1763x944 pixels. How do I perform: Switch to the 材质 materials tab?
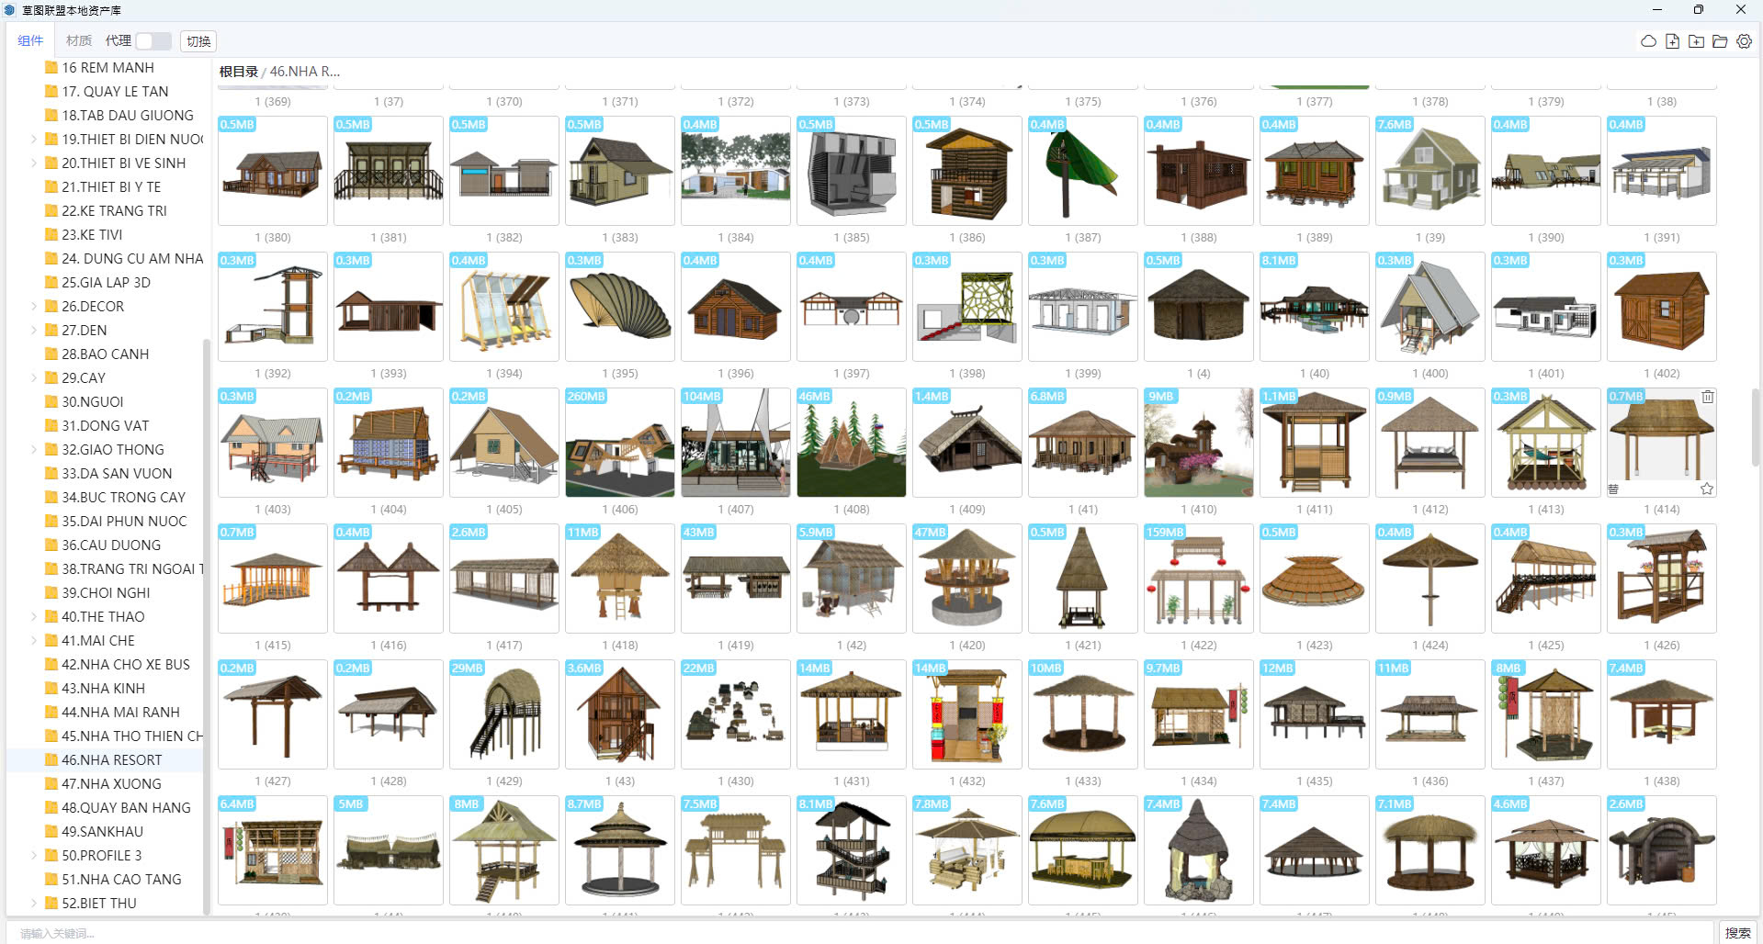click(x=79, y=41)
